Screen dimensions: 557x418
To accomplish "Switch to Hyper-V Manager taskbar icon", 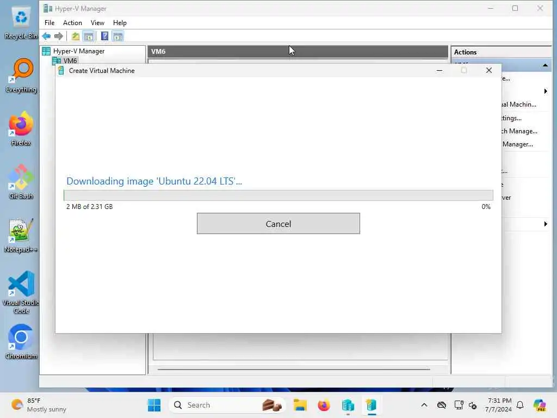I will pyautogui.click(x=348, y=405).
